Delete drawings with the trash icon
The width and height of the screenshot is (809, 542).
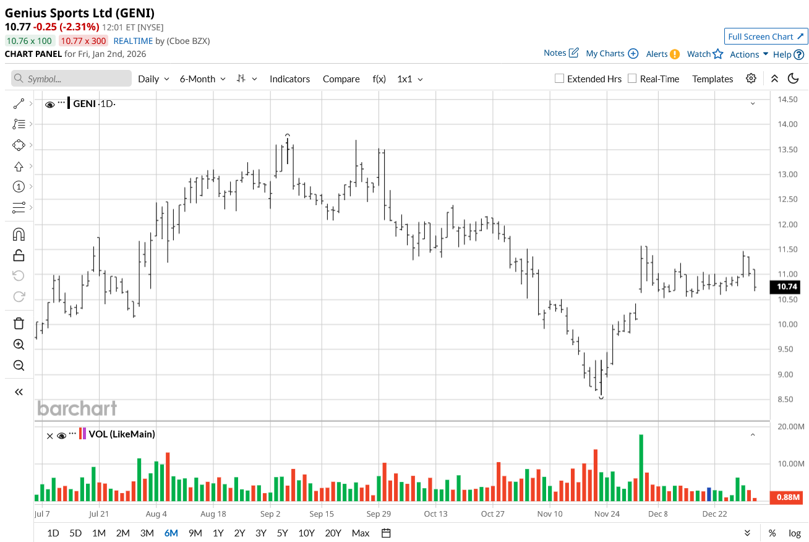click(x=19, y=324)
